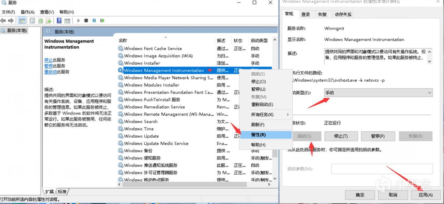Viewport: 444px width, 204px height.
Task: Click gear icon beside Windows Update Medic Service
Action: (121, 143)
